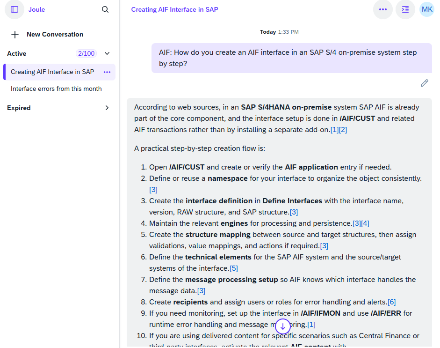Click the 'SAP S/4HANA on-premise' bold text
This screenshot has height=348, width=440.
click(286, 107)
